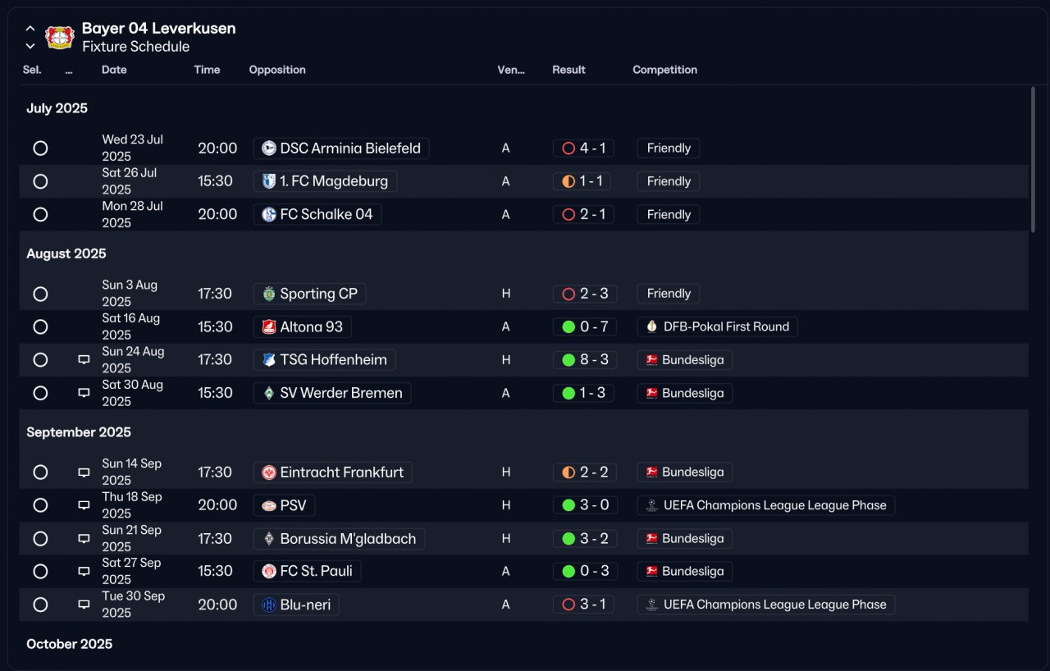Click the Bayer 04 Leverkusen club crest

(60, 37)
